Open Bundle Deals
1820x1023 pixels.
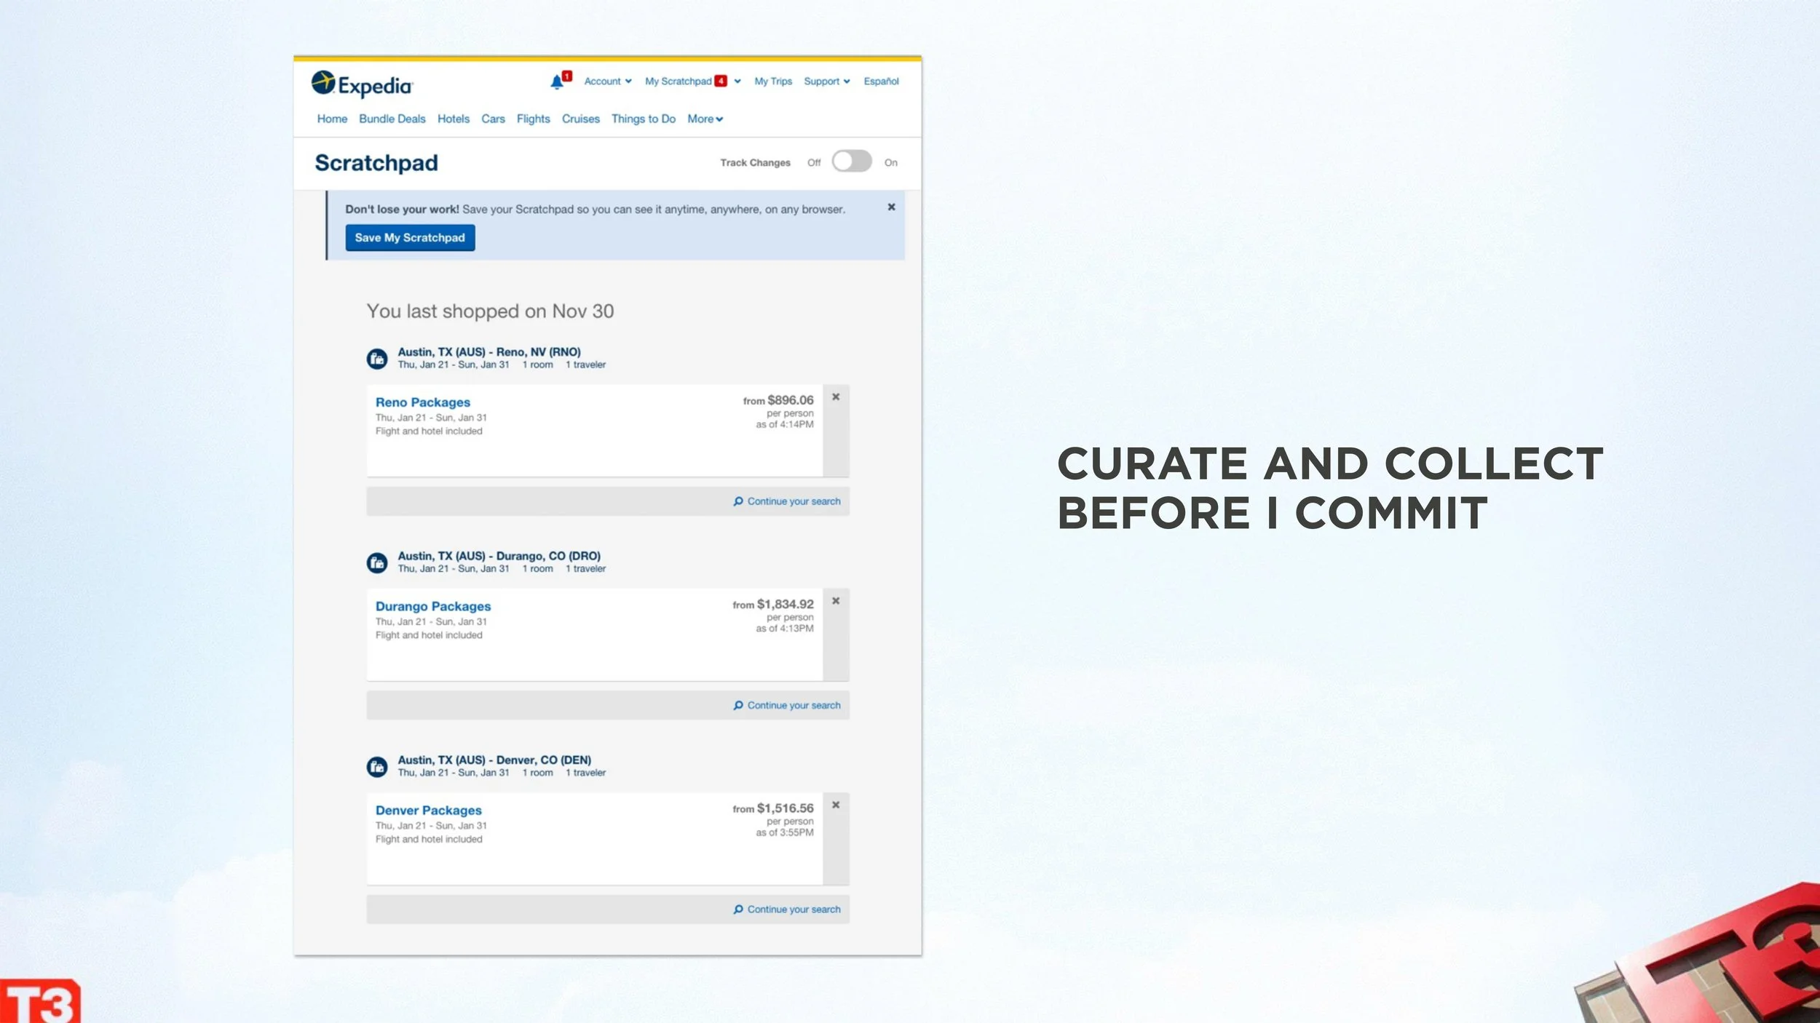pos(392,119)
